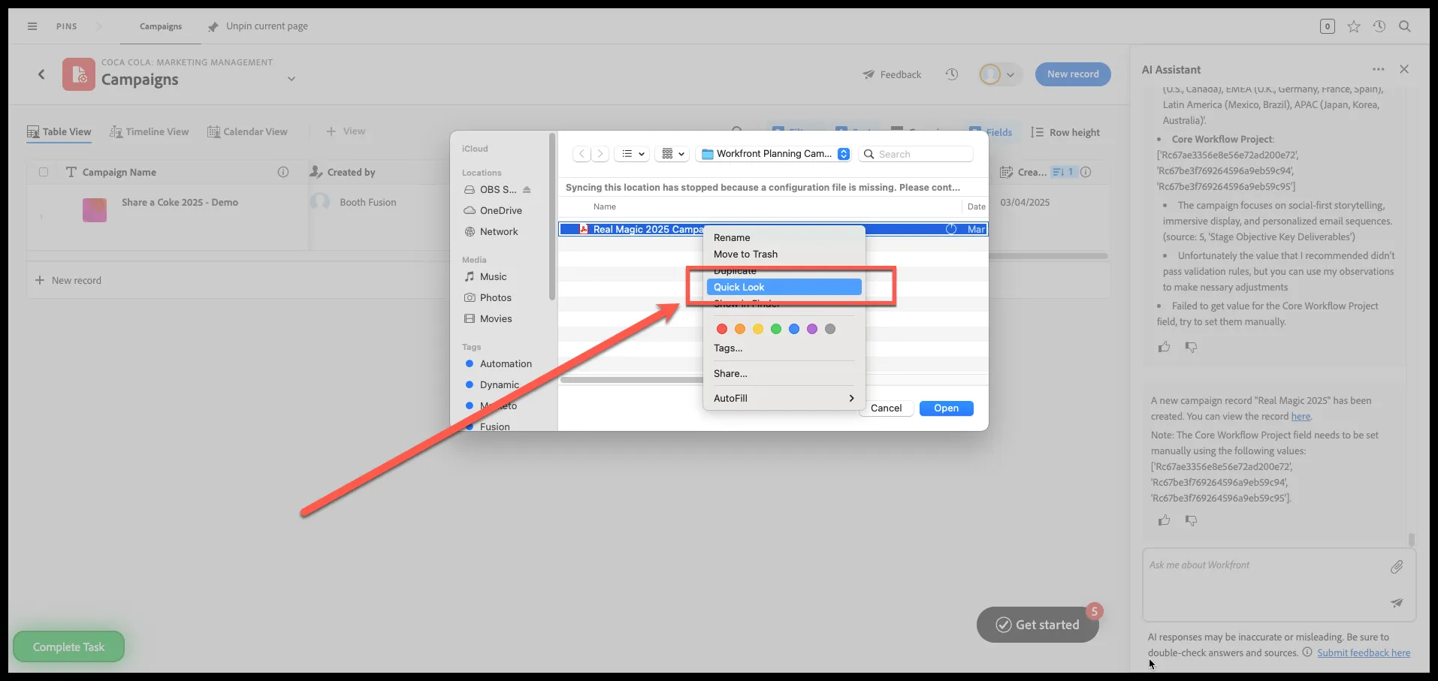This screenshot has height=681, width=1438.
Task: Click the attach paperclip in AI prompt box
Action: [x=1397, y=567]
